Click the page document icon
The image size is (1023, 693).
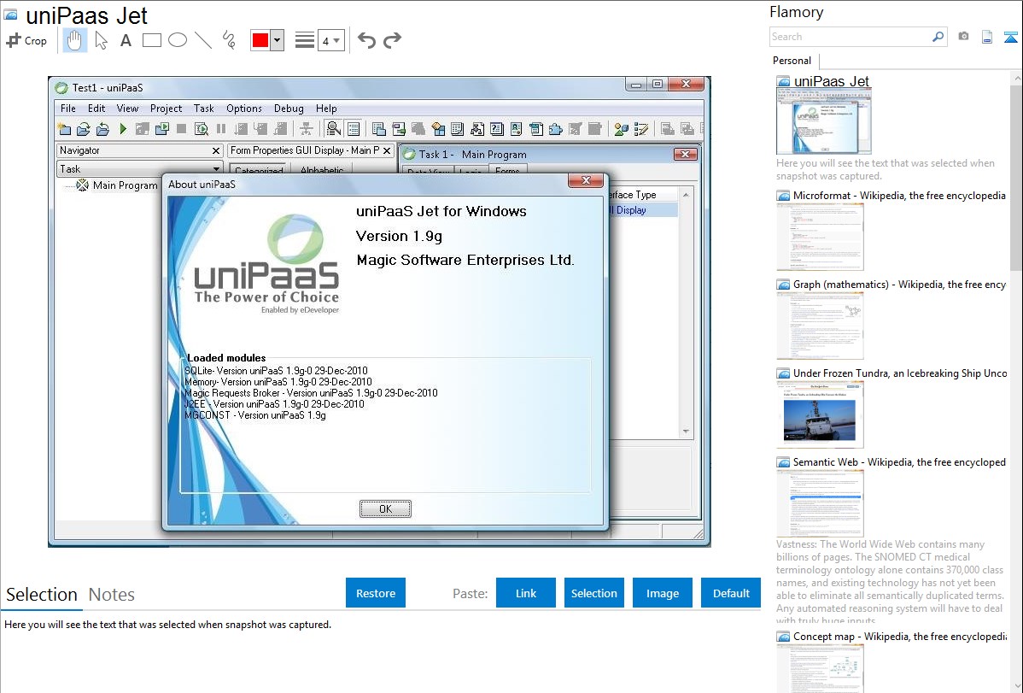tap(987, 37)
